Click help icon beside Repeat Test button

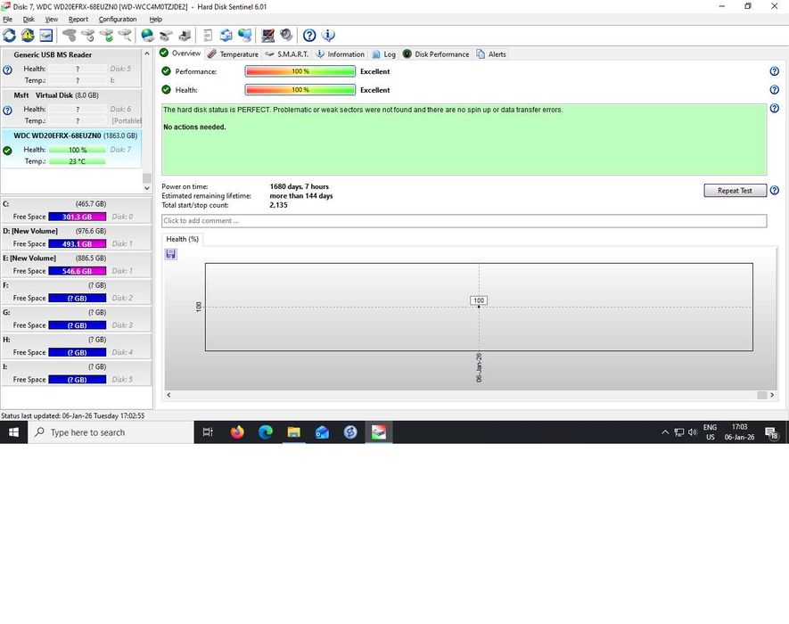pyautogui.click(x=775, y=191)
